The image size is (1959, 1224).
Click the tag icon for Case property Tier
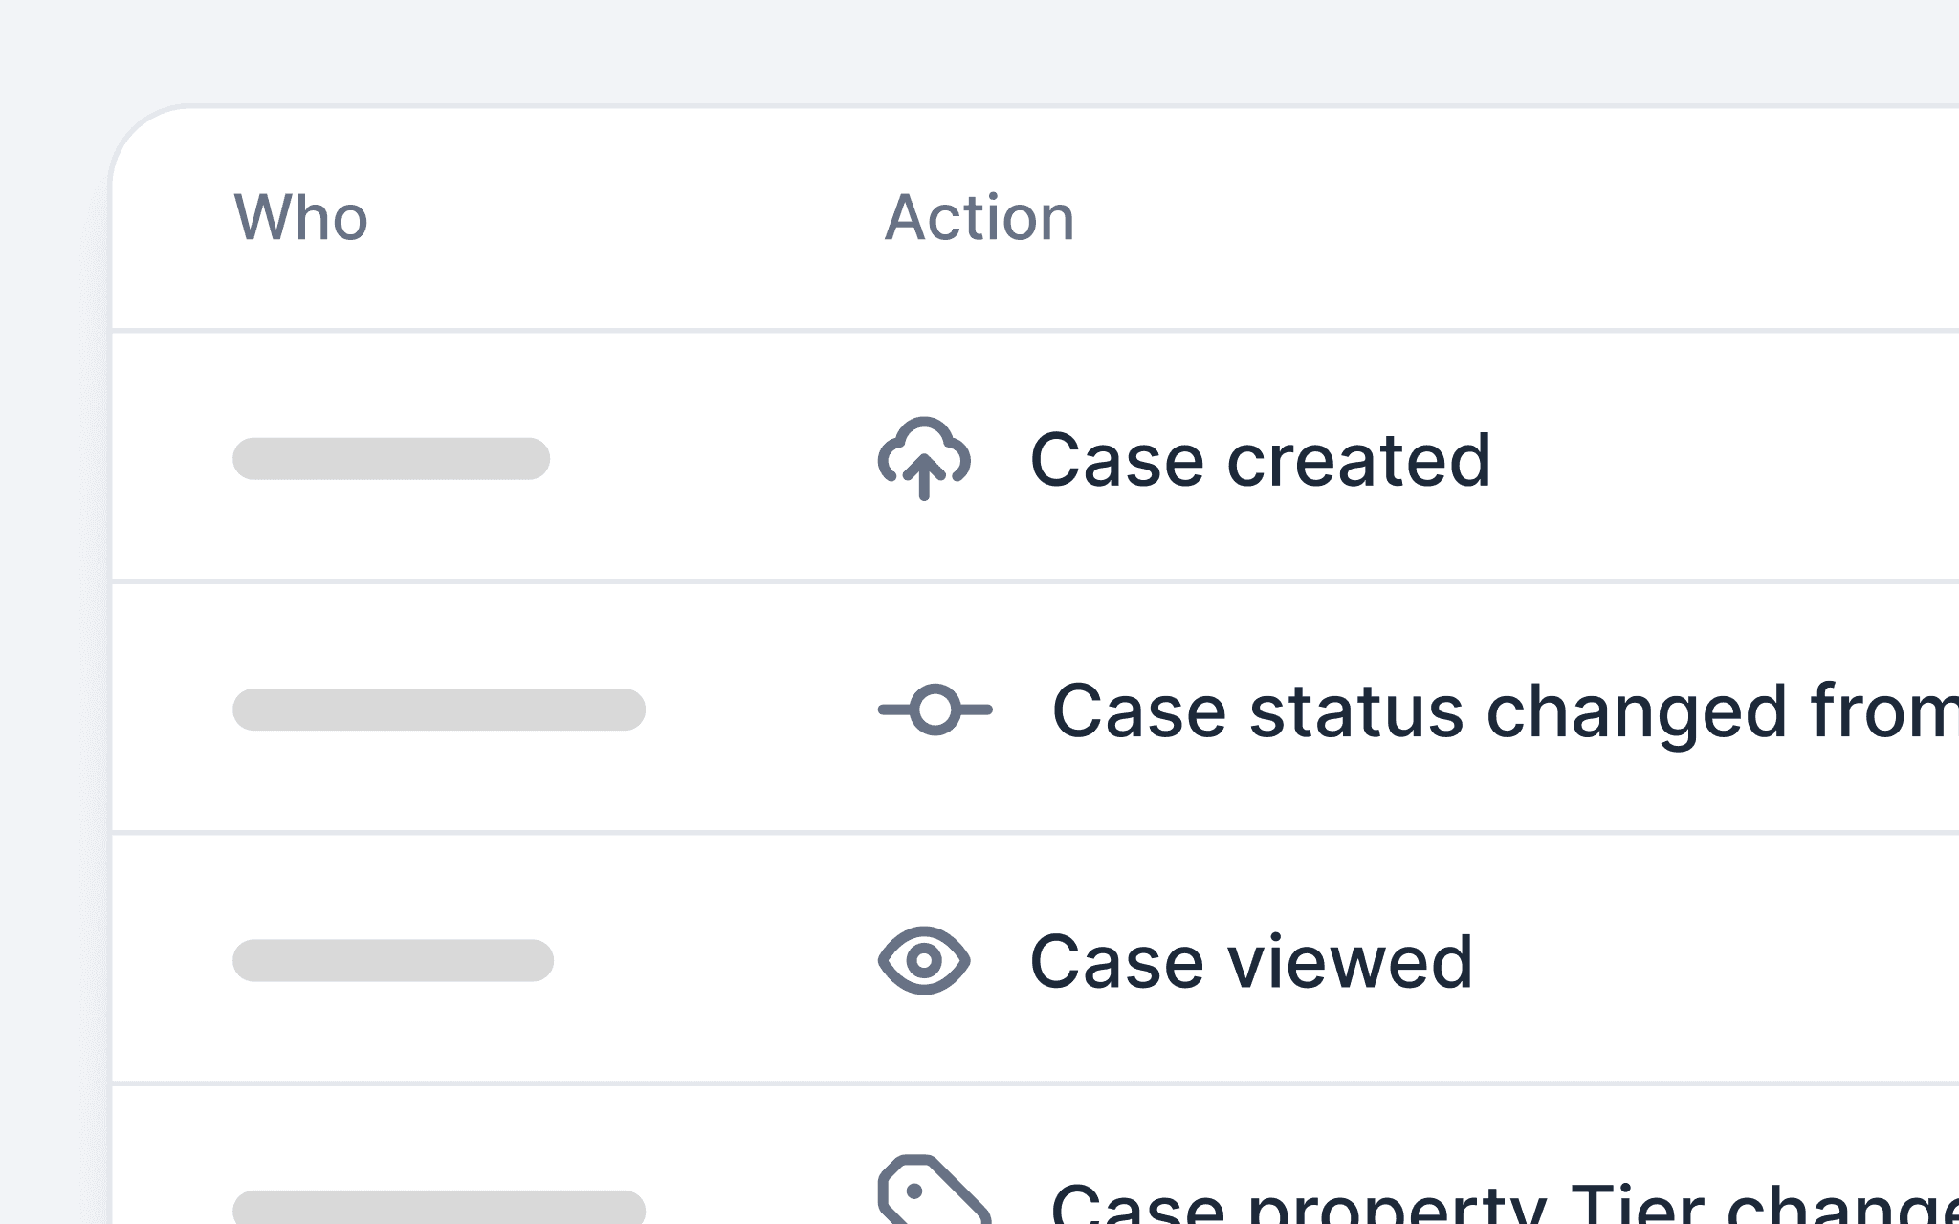click(x=934, y=1190)
